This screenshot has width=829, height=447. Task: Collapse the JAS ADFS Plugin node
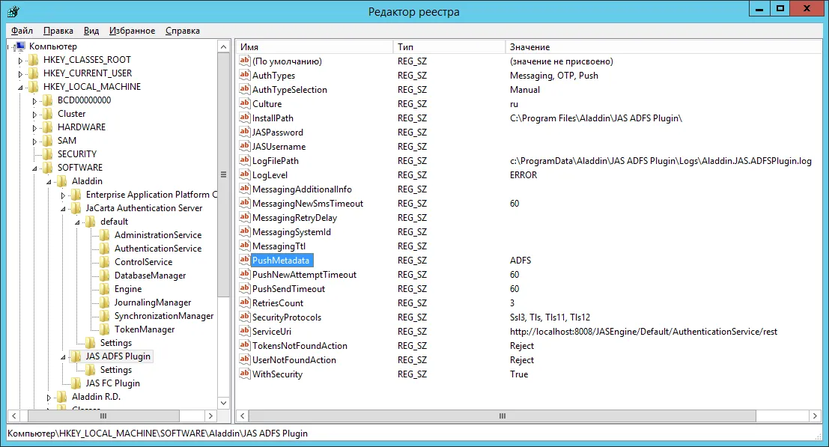[64, 357]
